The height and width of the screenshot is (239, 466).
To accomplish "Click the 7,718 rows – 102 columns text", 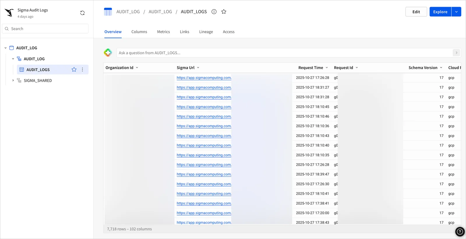I will tap(129, 229).
